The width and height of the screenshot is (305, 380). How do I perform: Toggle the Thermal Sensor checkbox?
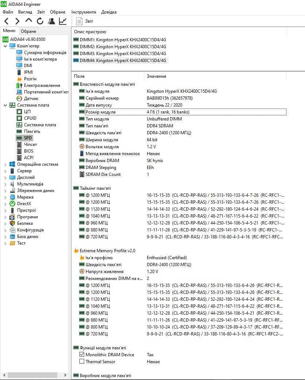tap(82, 361)
